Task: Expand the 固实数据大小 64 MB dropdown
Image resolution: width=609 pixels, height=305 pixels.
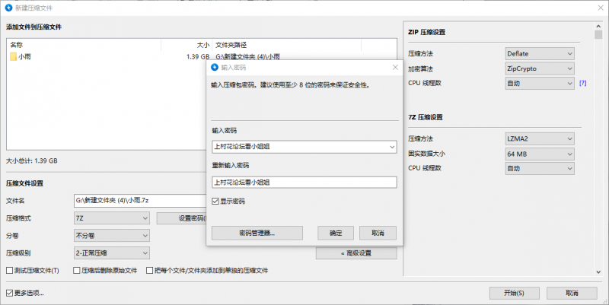Action: point(540,154)
